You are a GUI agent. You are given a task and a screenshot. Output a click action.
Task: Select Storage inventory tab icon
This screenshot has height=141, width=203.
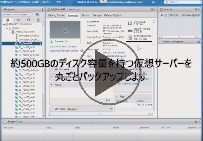pos(28,20)
